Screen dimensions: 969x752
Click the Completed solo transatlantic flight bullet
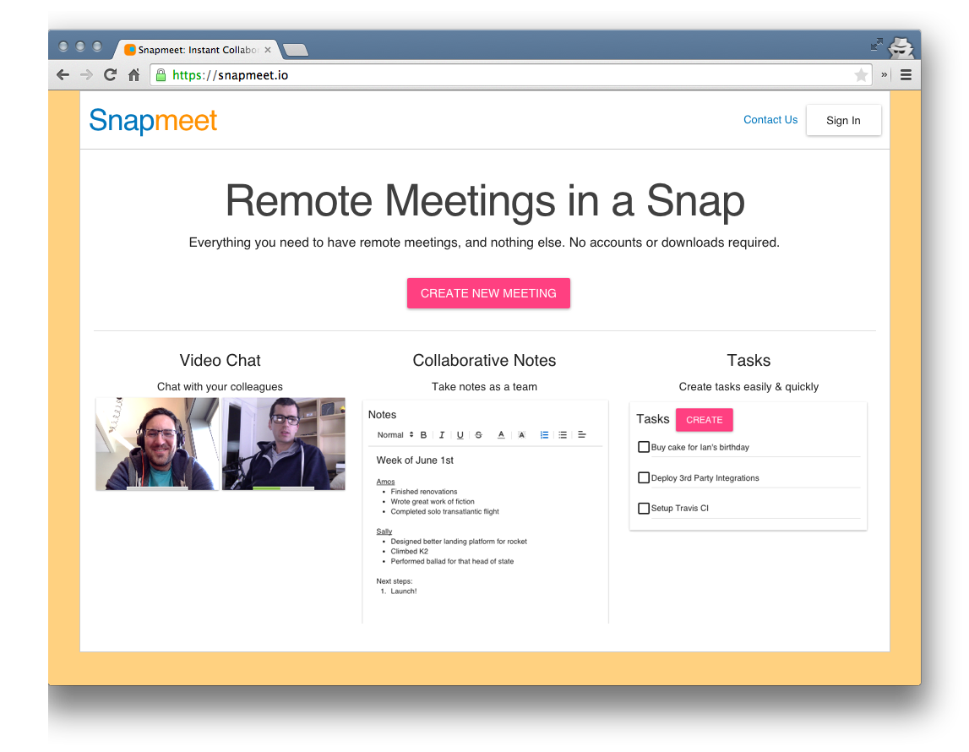[x=445, y=512]
